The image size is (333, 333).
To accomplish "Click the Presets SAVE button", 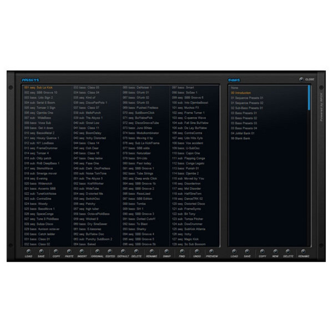I will (41, 251).
